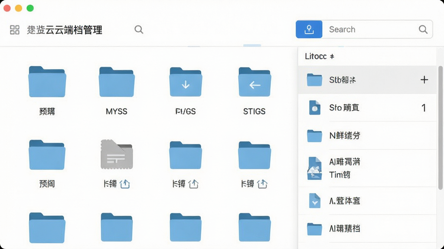Open the image file icon on the Tim row
Viewport: 444px width, 249px height.
(315, 168)
